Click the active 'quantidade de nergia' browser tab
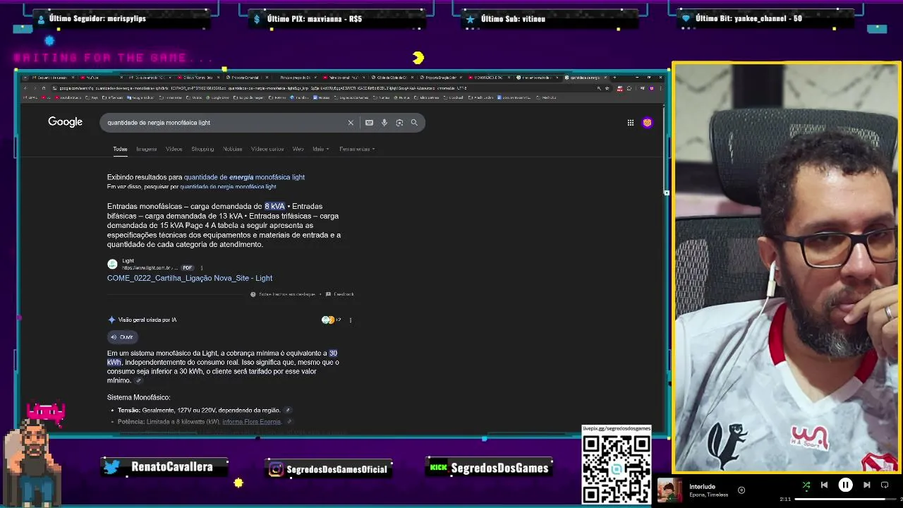903x508 pixels. click(584, 78)
